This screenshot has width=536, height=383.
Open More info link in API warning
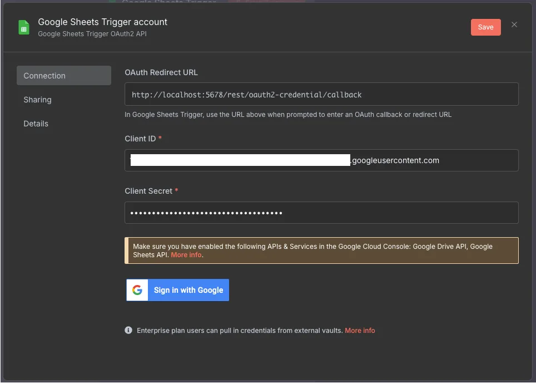186,255
